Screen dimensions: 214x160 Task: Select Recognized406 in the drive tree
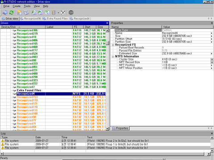(x=27, y=40)
